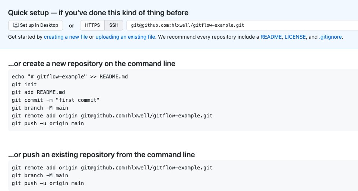
Task: Click the echo gitflow-example README.md command line
Action: point(70,77)
